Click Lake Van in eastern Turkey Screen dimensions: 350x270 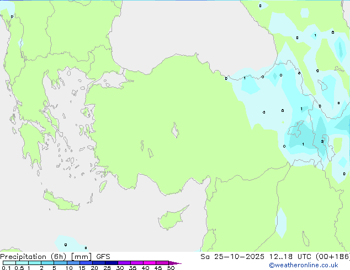(296, 129)
